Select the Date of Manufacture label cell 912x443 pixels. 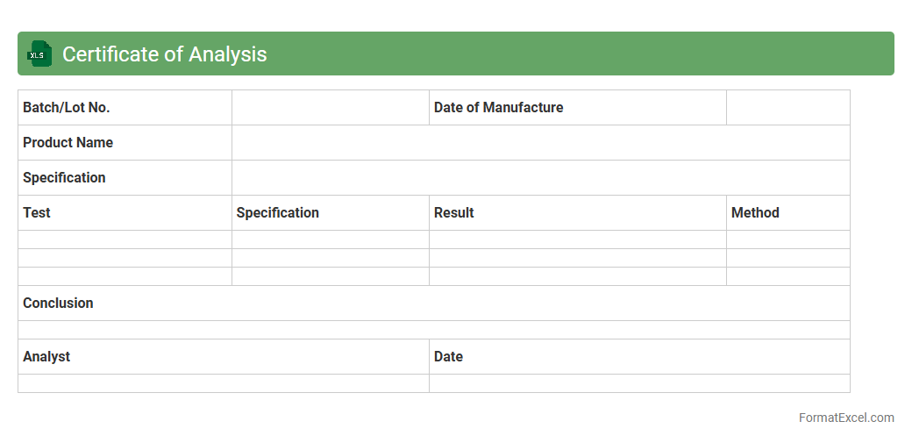[577, 108]
